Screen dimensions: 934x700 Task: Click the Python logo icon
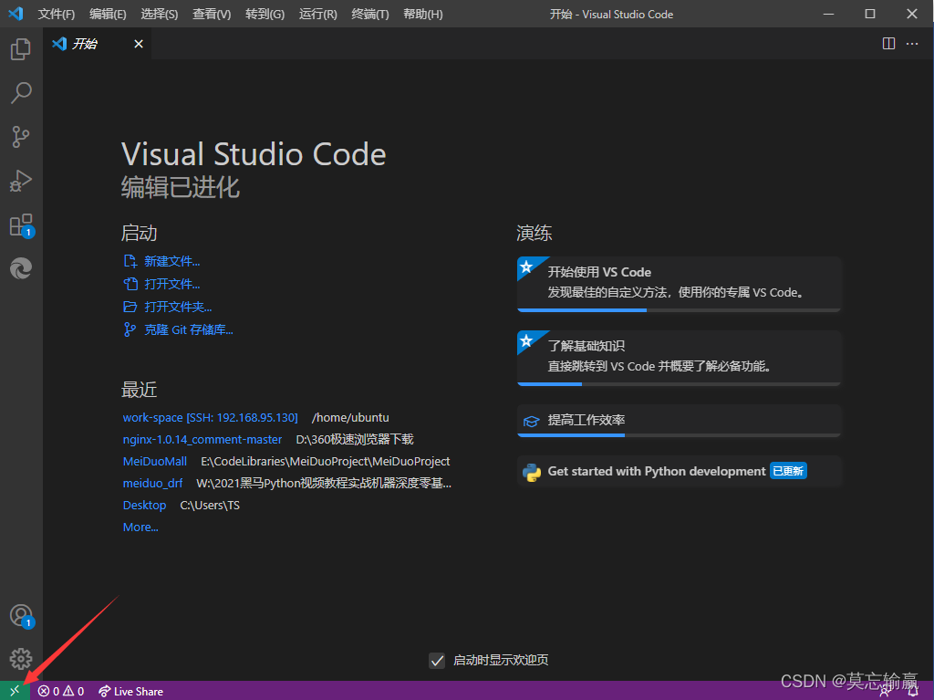coord(532,472)
